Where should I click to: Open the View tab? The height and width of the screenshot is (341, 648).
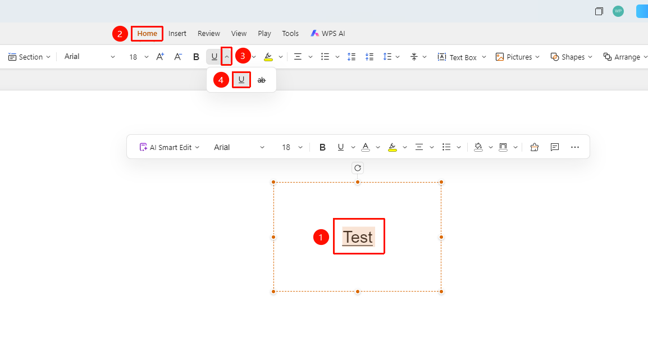tap(239, 34)
